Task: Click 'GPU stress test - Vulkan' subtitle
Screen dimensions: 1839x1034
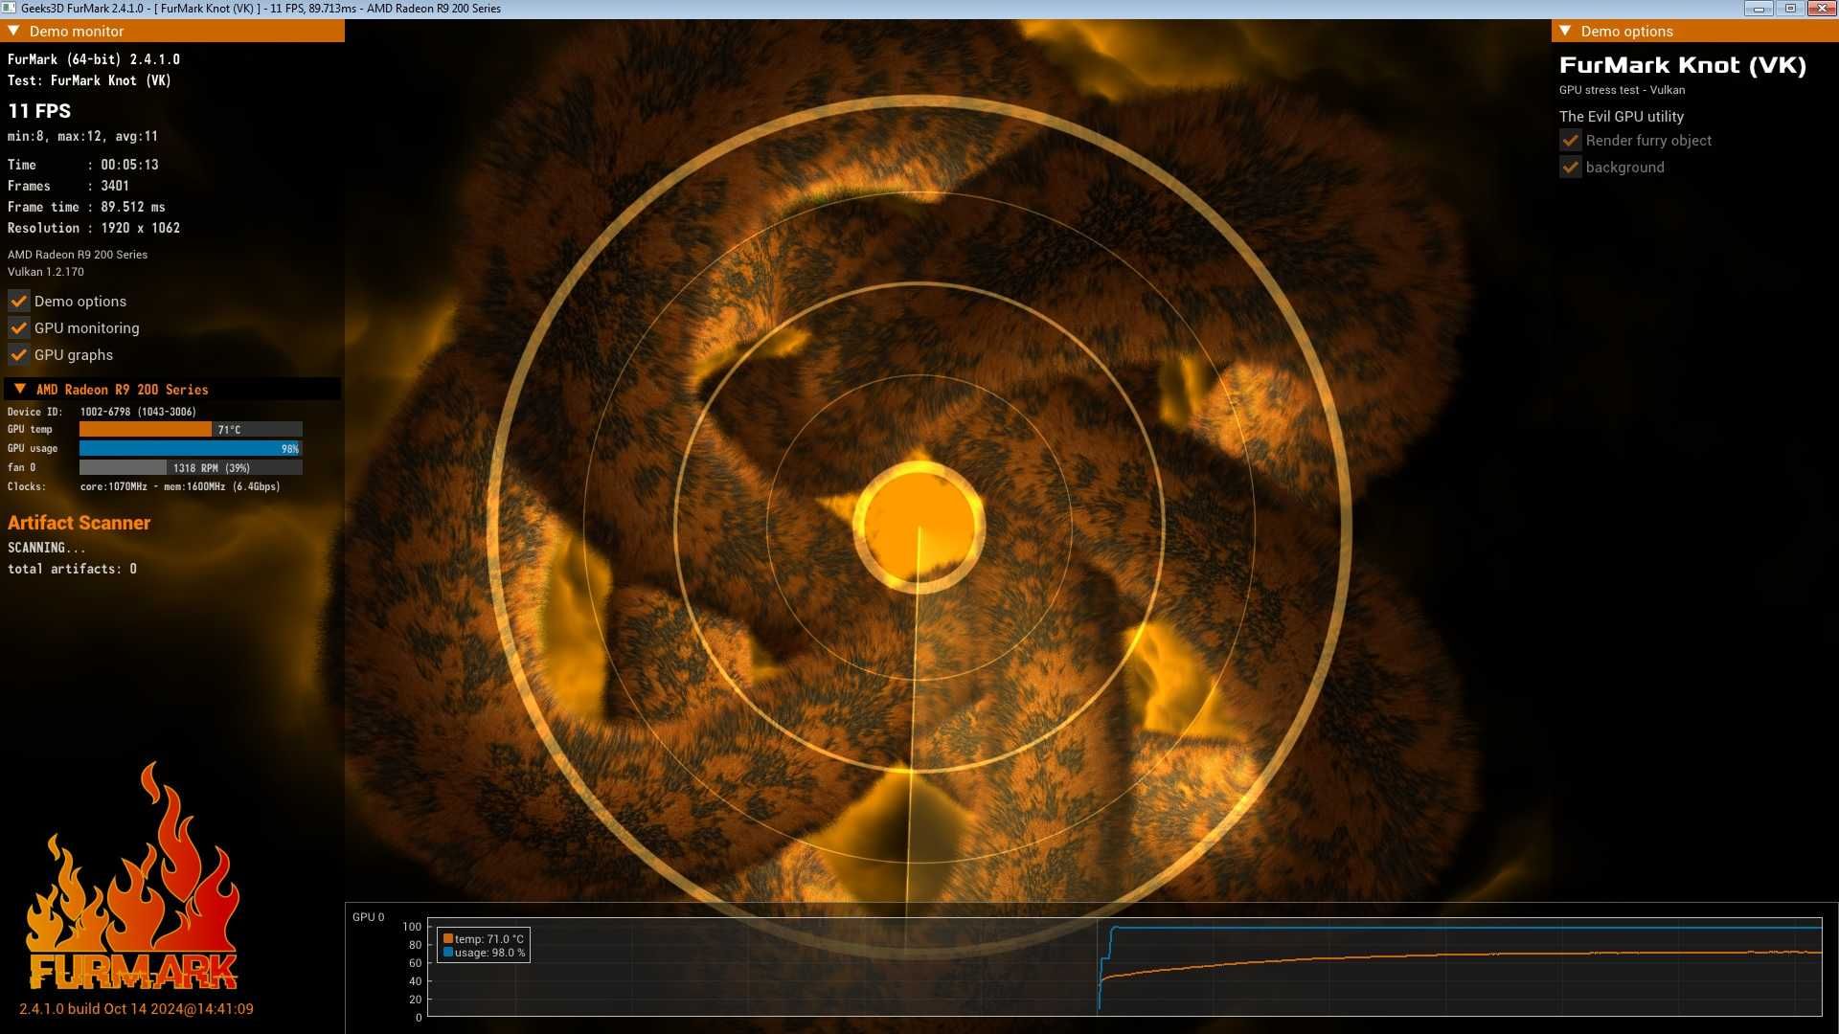Action: pos(1622,90)
